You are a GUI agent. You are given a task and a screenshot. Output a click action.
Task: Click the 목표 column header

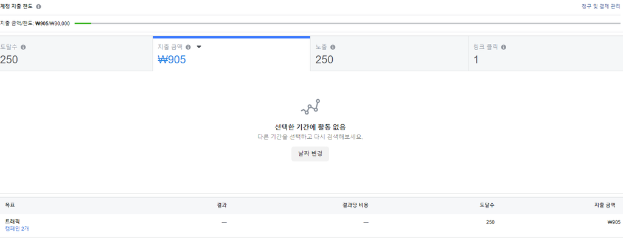click(x=10, y=205)
